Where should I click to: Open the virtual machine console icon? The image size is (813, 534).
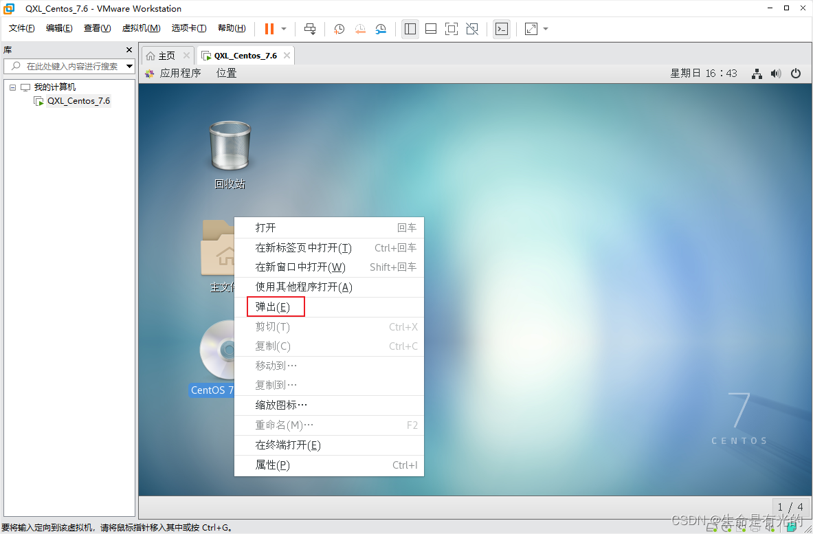[501, 28]
